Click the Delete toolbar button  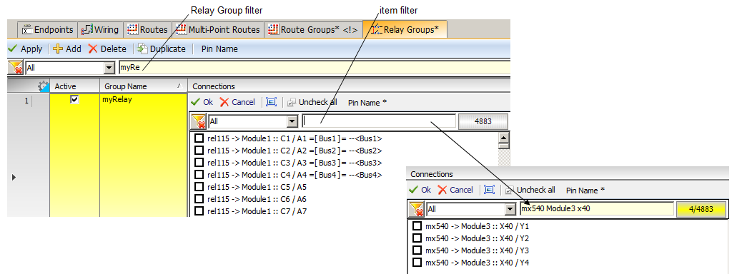pos(107,49)
